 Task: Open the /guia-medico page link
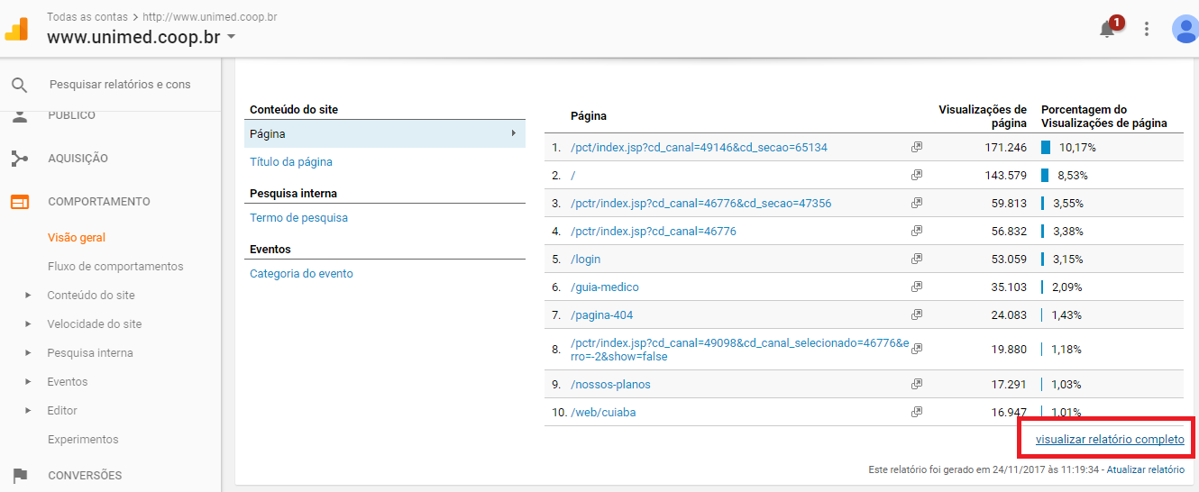(605, 287)
